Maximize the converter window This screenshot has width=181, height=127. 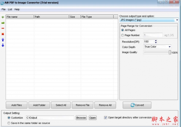166,2
